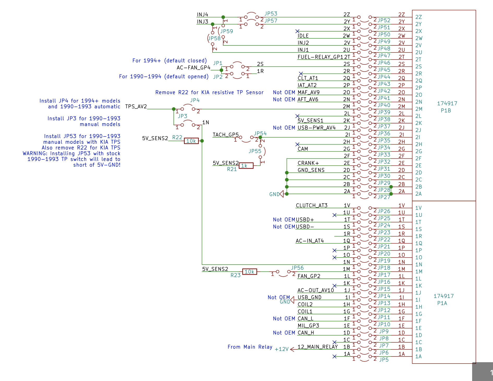Image resolution: width=493 pixels, height=381 pixels.
Task: Click the CLUTCH_AT3 net label
Action: [x=312, y=205]
